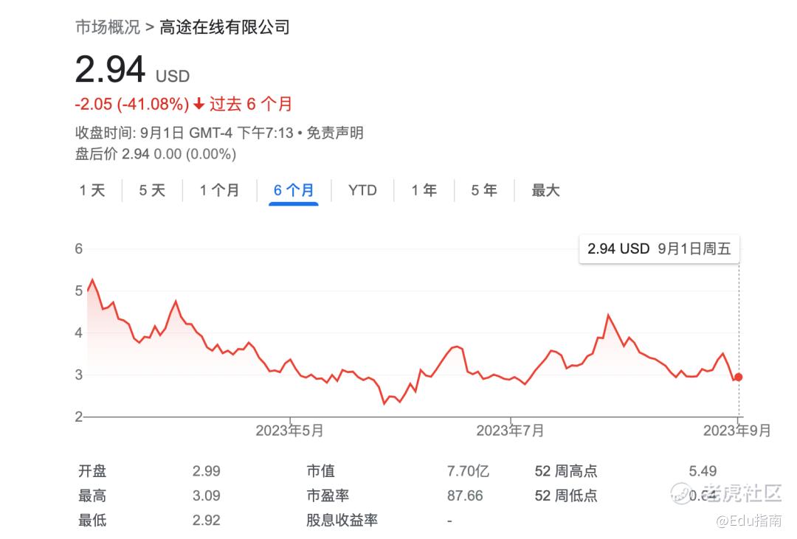Click the 最低 label
Viewport: 797px width, 539px height.
click(x=92, y=521)
